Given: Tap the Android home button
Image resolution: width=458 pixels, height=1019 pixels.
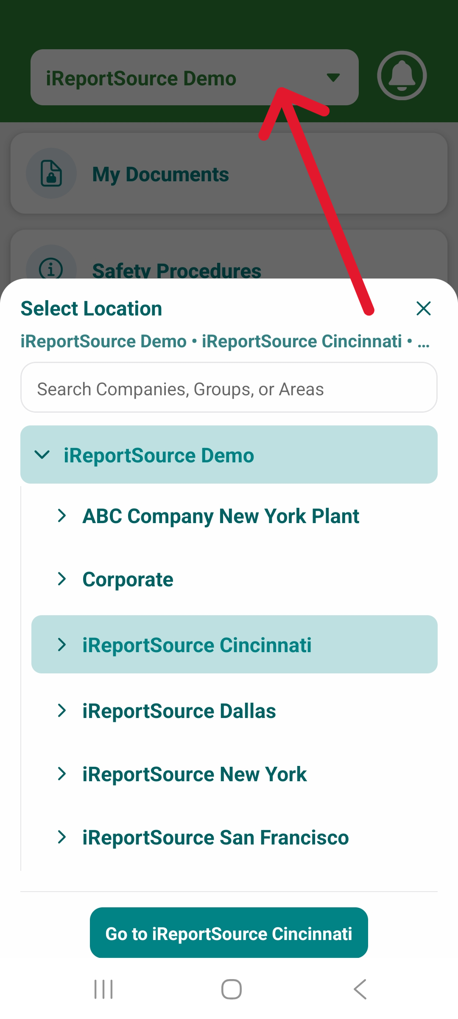Looking at the screenshot, I should 232,989.
